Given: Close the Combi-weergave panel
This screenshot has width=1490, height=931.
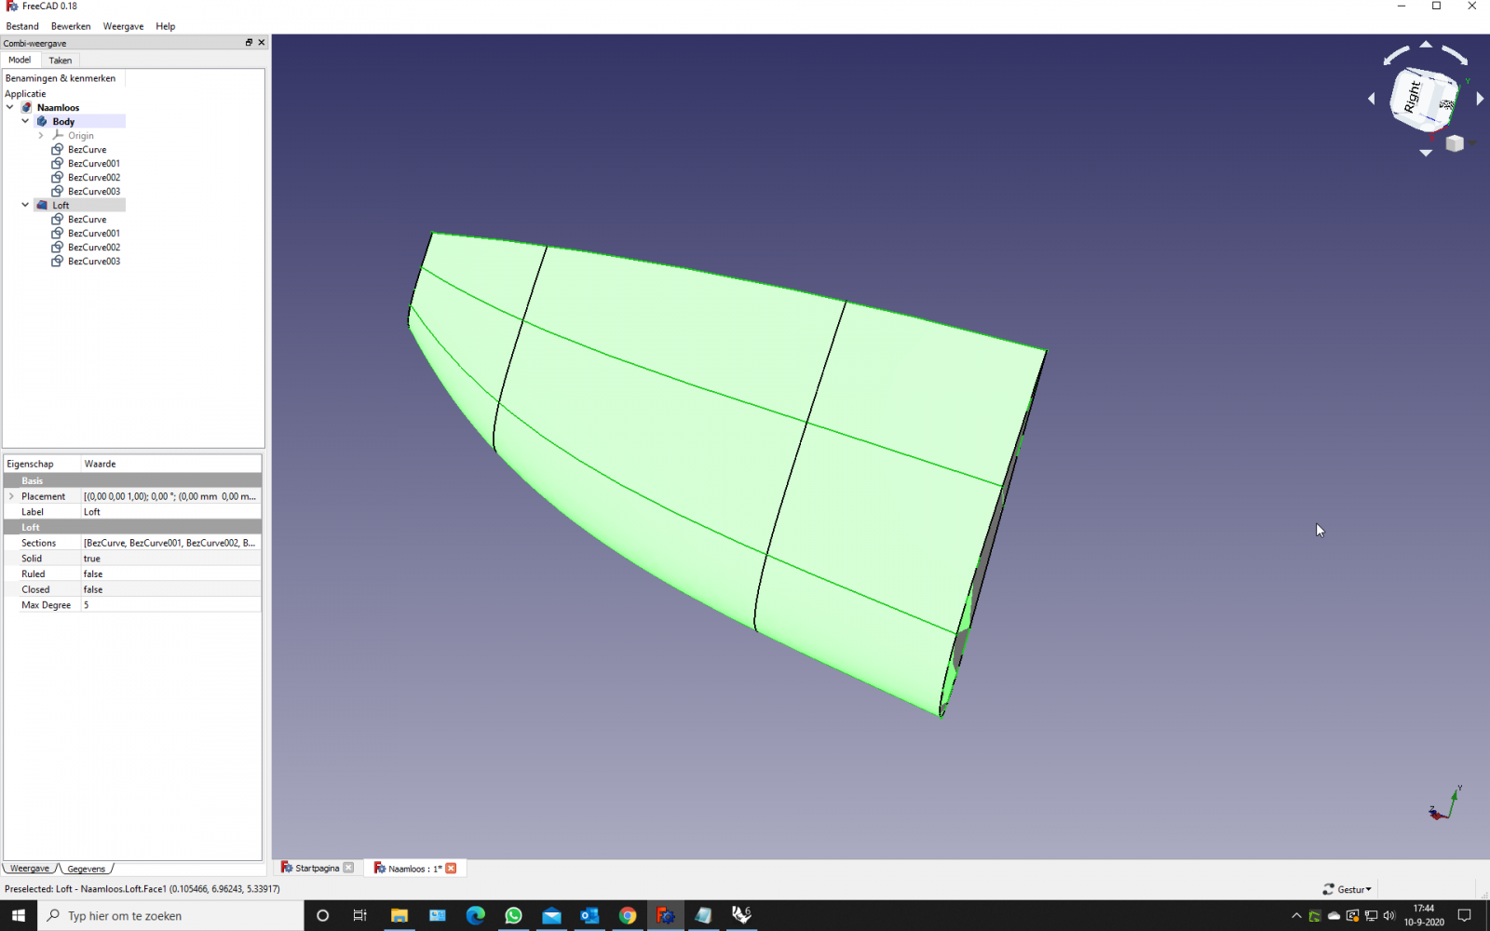Looking at the screenshot, I should click(262, 42).
